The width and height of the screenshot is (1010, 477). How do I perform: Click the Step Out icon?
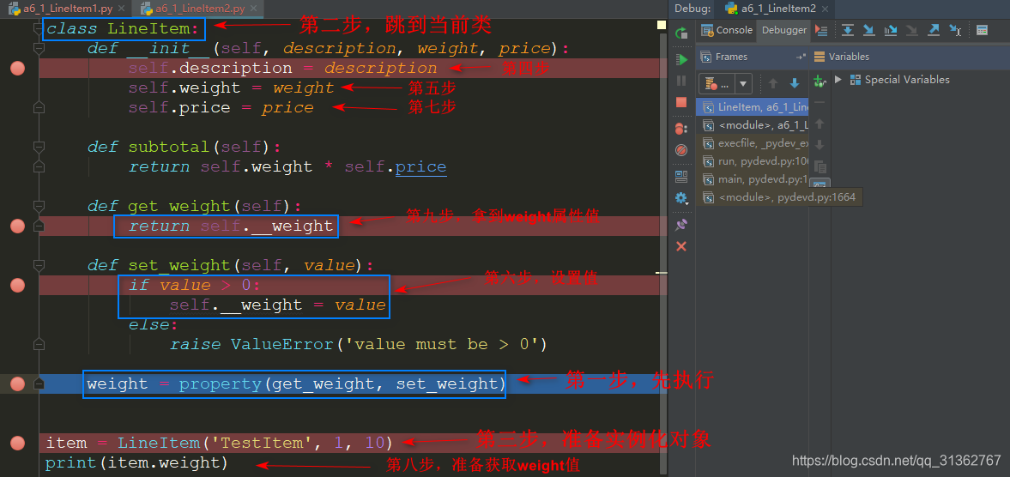(x=933, y=30)
